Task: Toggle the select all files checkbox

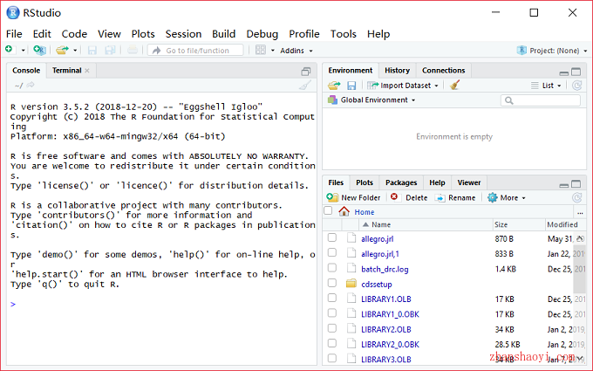Action: point(328,211)
